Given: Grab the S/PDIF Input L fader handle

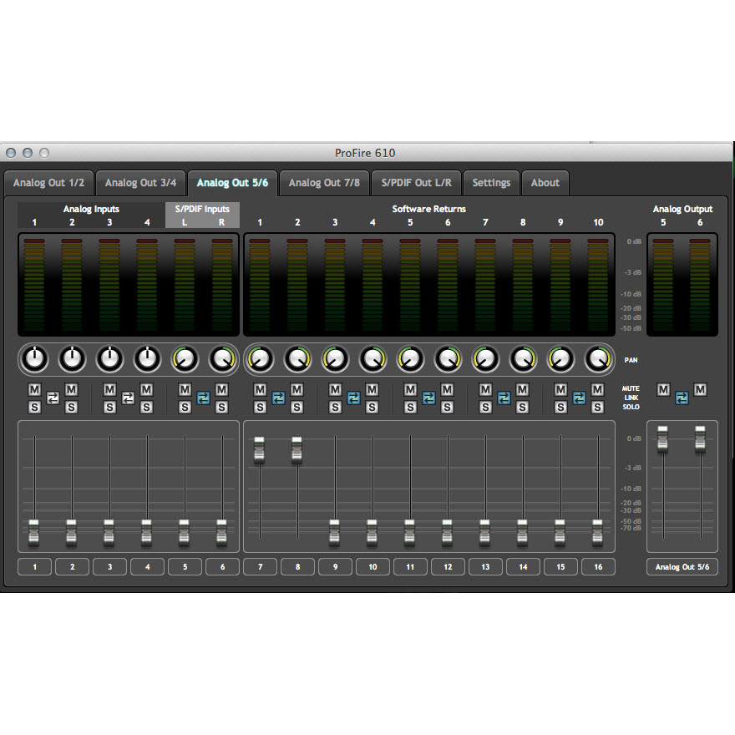Looking at the screenshot, I should [x=185, y=533].
